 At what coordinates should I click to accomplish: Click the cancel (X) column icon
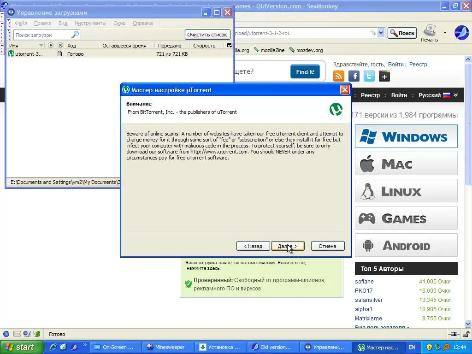click(x=60, y=45)
